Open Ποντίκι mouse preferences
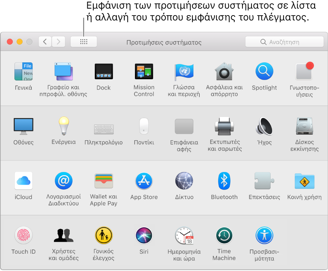This screenshot has height=271, width=328. 144,126
